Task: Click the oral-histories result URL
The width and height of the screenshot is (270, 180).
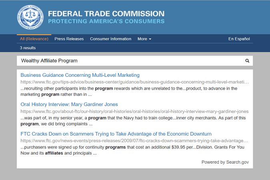Action: [134, 112]
